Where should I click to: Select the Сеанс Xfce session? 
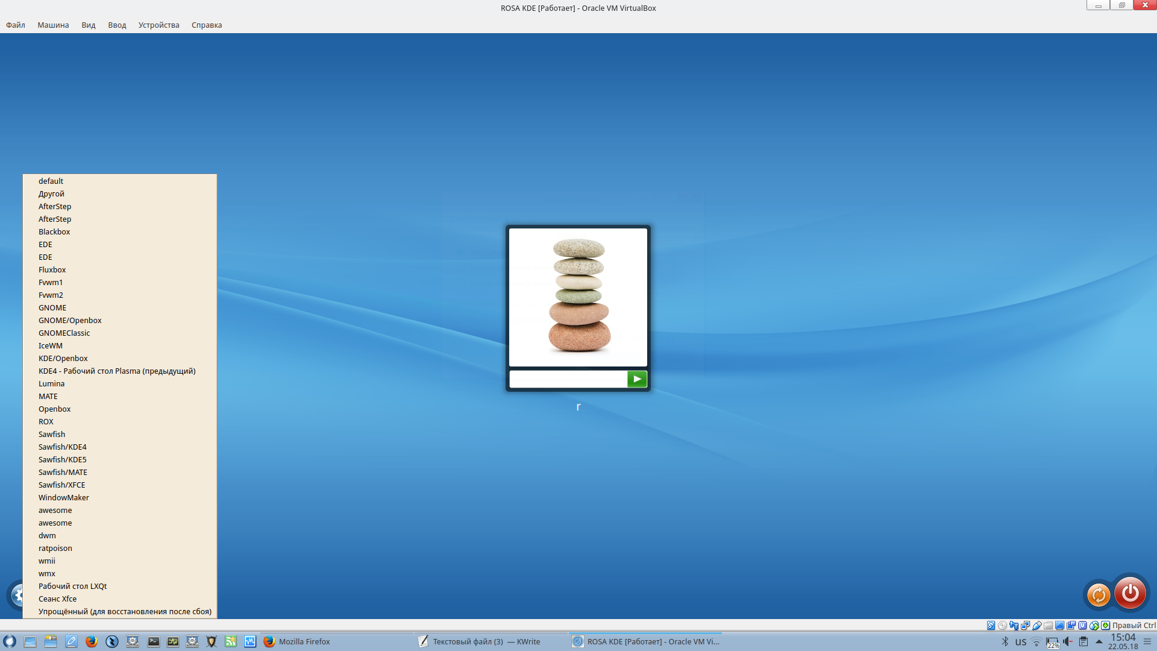[x=57, y=599]
